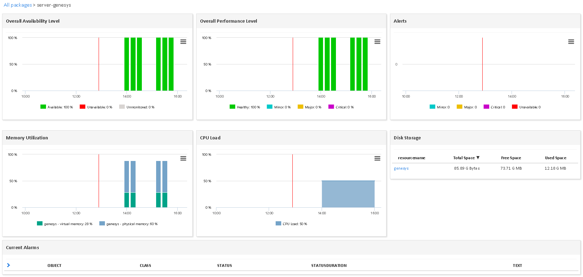
Task: Open Overall Availability Level chart menu
Action: tap(183, 42)
